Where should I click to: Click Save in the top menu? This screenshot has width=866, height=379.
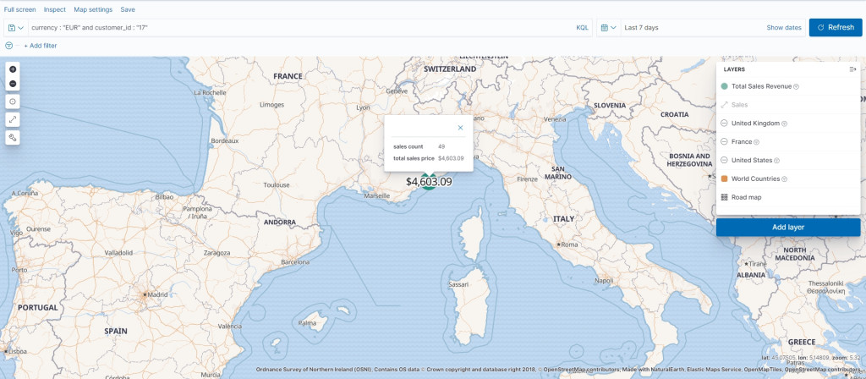[x=128, y=9]
